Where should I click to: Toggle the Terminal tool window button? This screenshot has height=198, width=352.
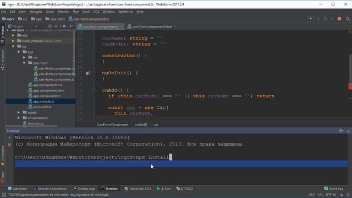(109, 189)
